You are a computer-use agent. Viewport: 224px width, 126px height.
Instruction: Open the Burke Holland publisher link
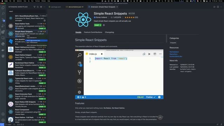point(101,17)
